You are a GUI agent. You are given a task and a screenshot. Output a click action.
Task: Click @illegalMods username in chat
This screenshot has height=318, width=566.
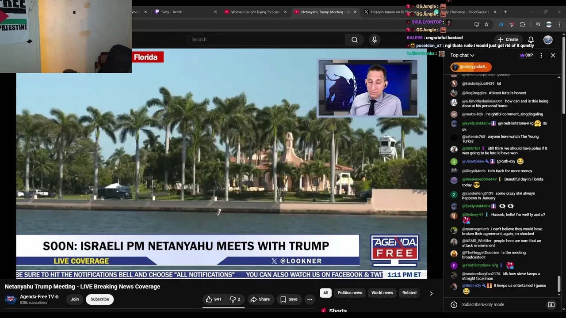pos(474,171)
